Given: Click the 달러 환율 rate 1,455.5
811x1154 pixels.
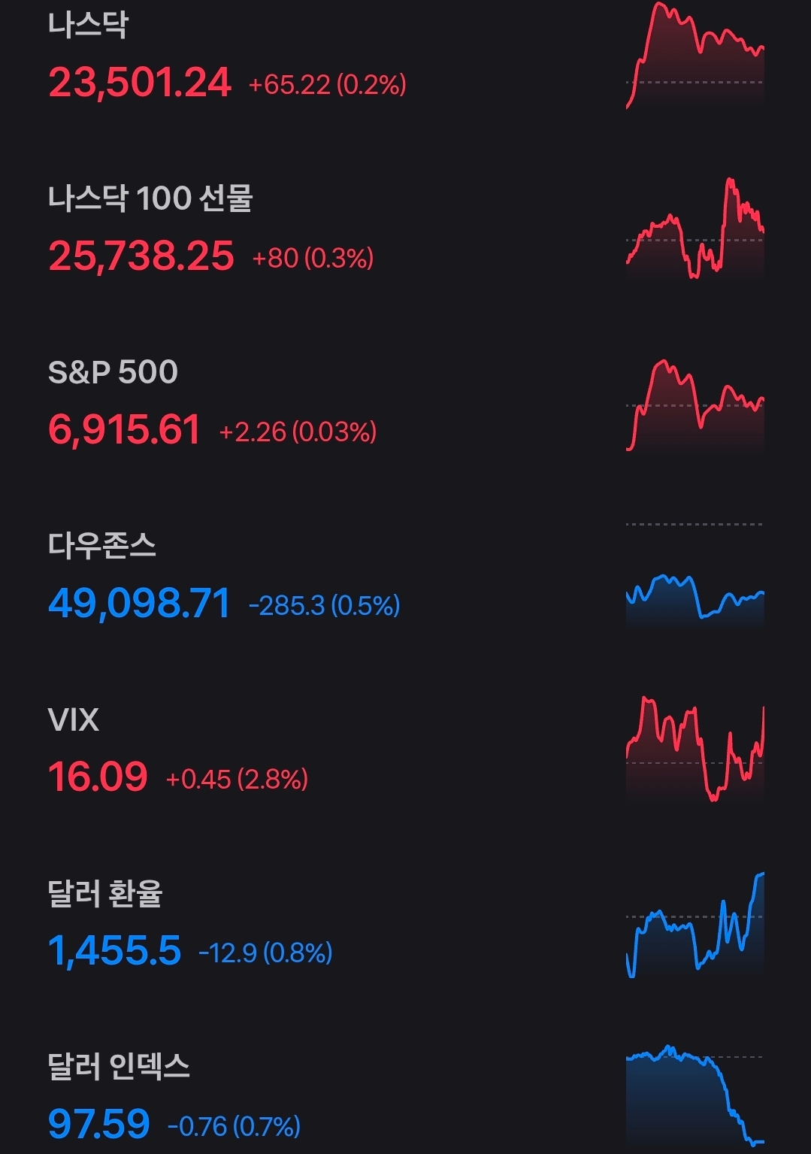Looking at the screenshot, I should pos(115,951).
